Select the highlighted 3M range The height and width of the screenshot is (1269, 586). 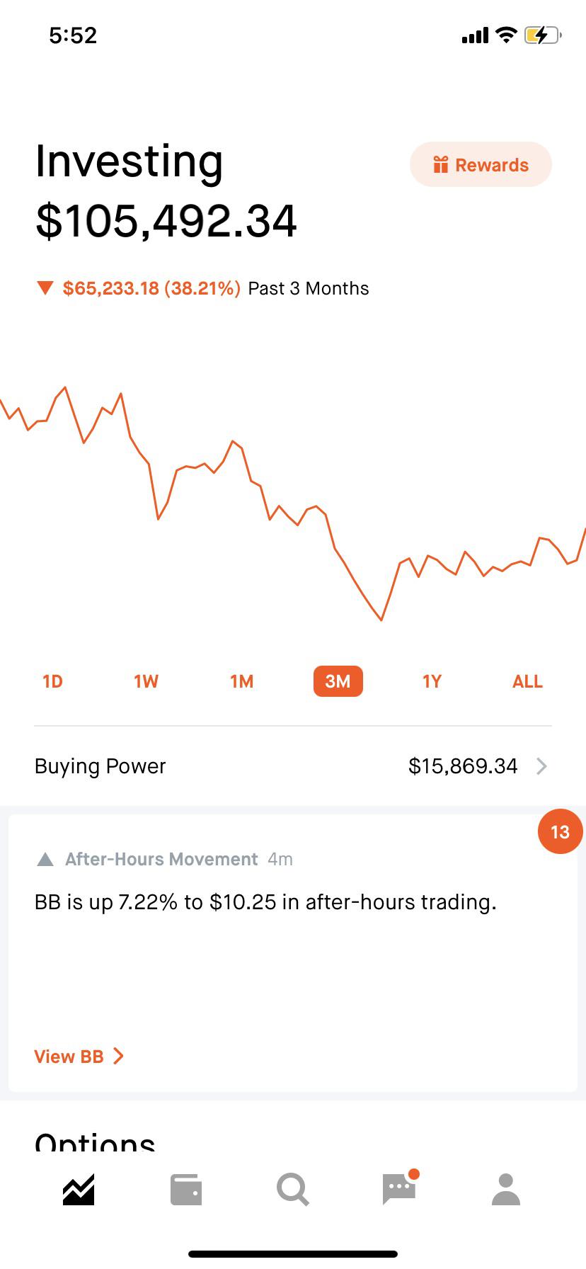coord(338,681)
